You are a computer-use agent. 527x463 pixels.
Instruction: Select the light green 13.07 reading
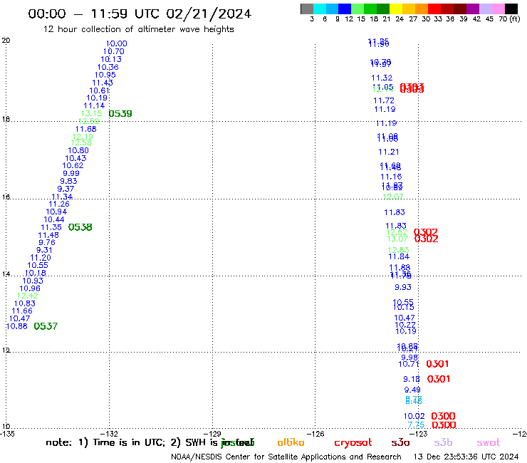(x=397, y=239)
